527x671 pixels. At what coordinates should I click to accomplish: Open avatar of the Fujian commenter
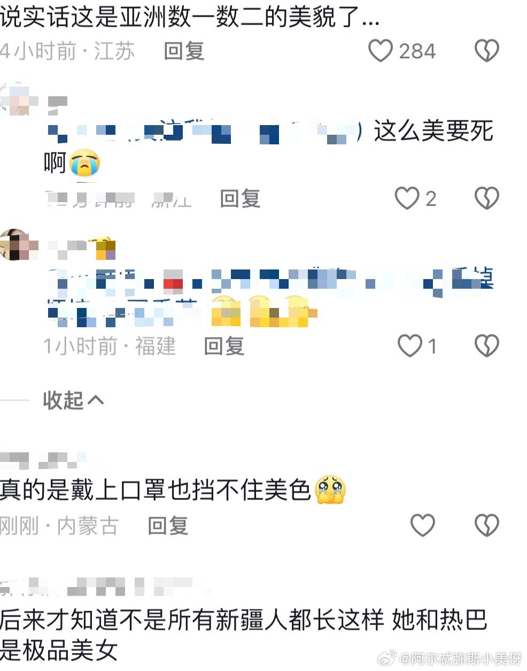coord(16,245)
